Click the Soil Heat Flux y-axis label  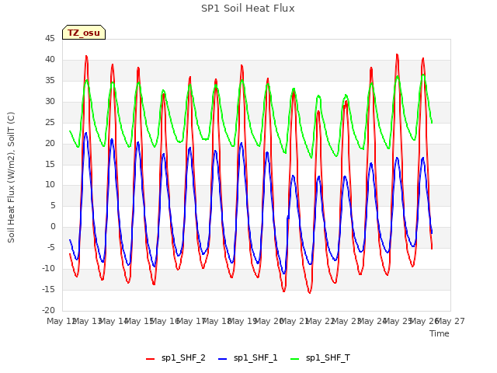(x=11, y=178)
